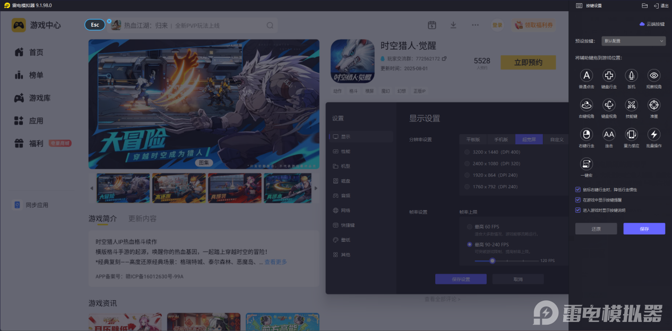Click 取消 in display settings dialog
672x331 pixels.
point(518,279)
